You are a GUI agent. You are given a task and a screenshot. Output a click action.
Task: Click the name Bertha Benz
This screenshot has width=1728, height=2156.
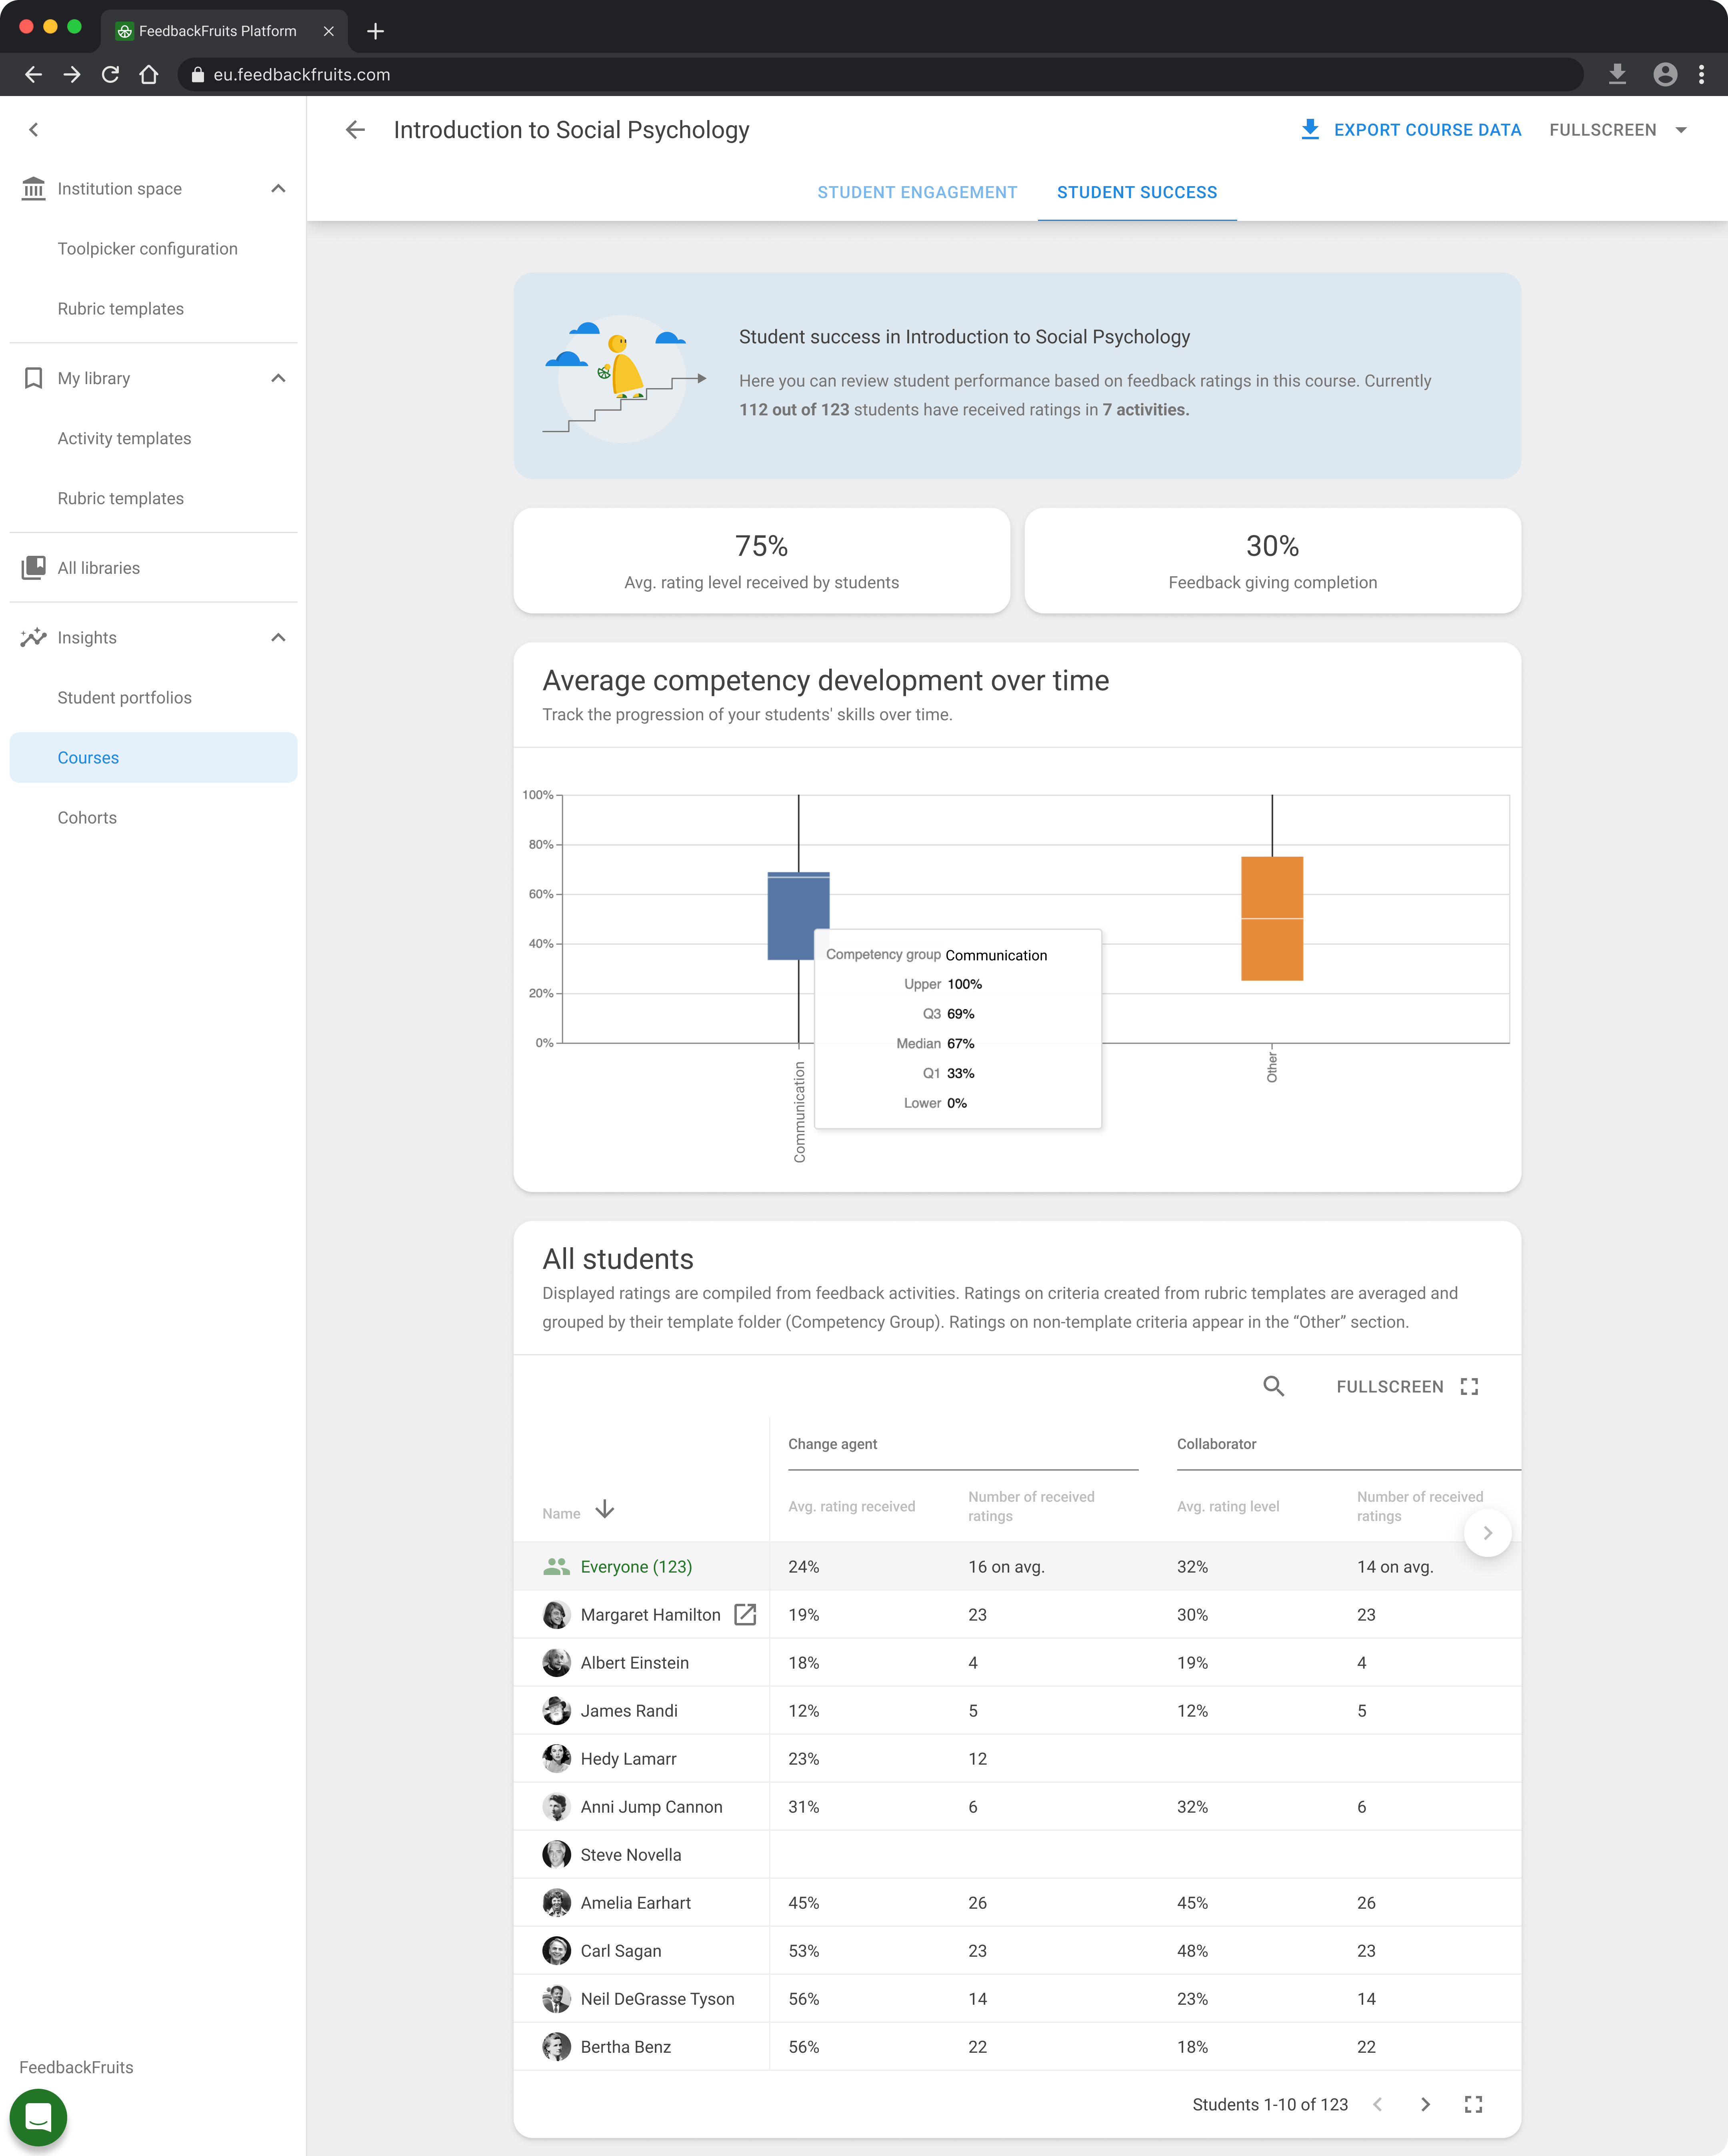tap(626, 2047)
